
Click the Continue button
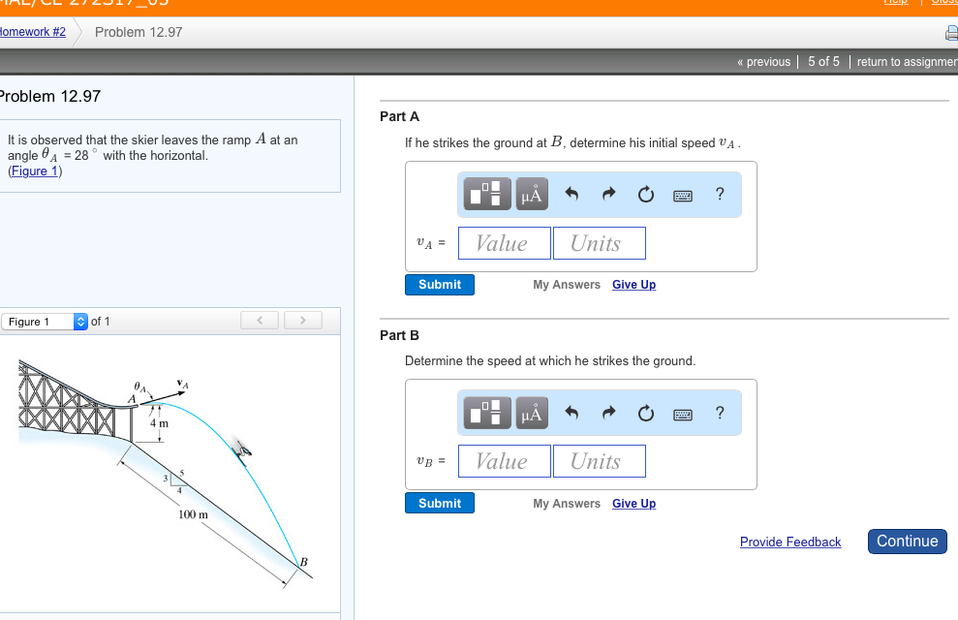click(908, 542)
